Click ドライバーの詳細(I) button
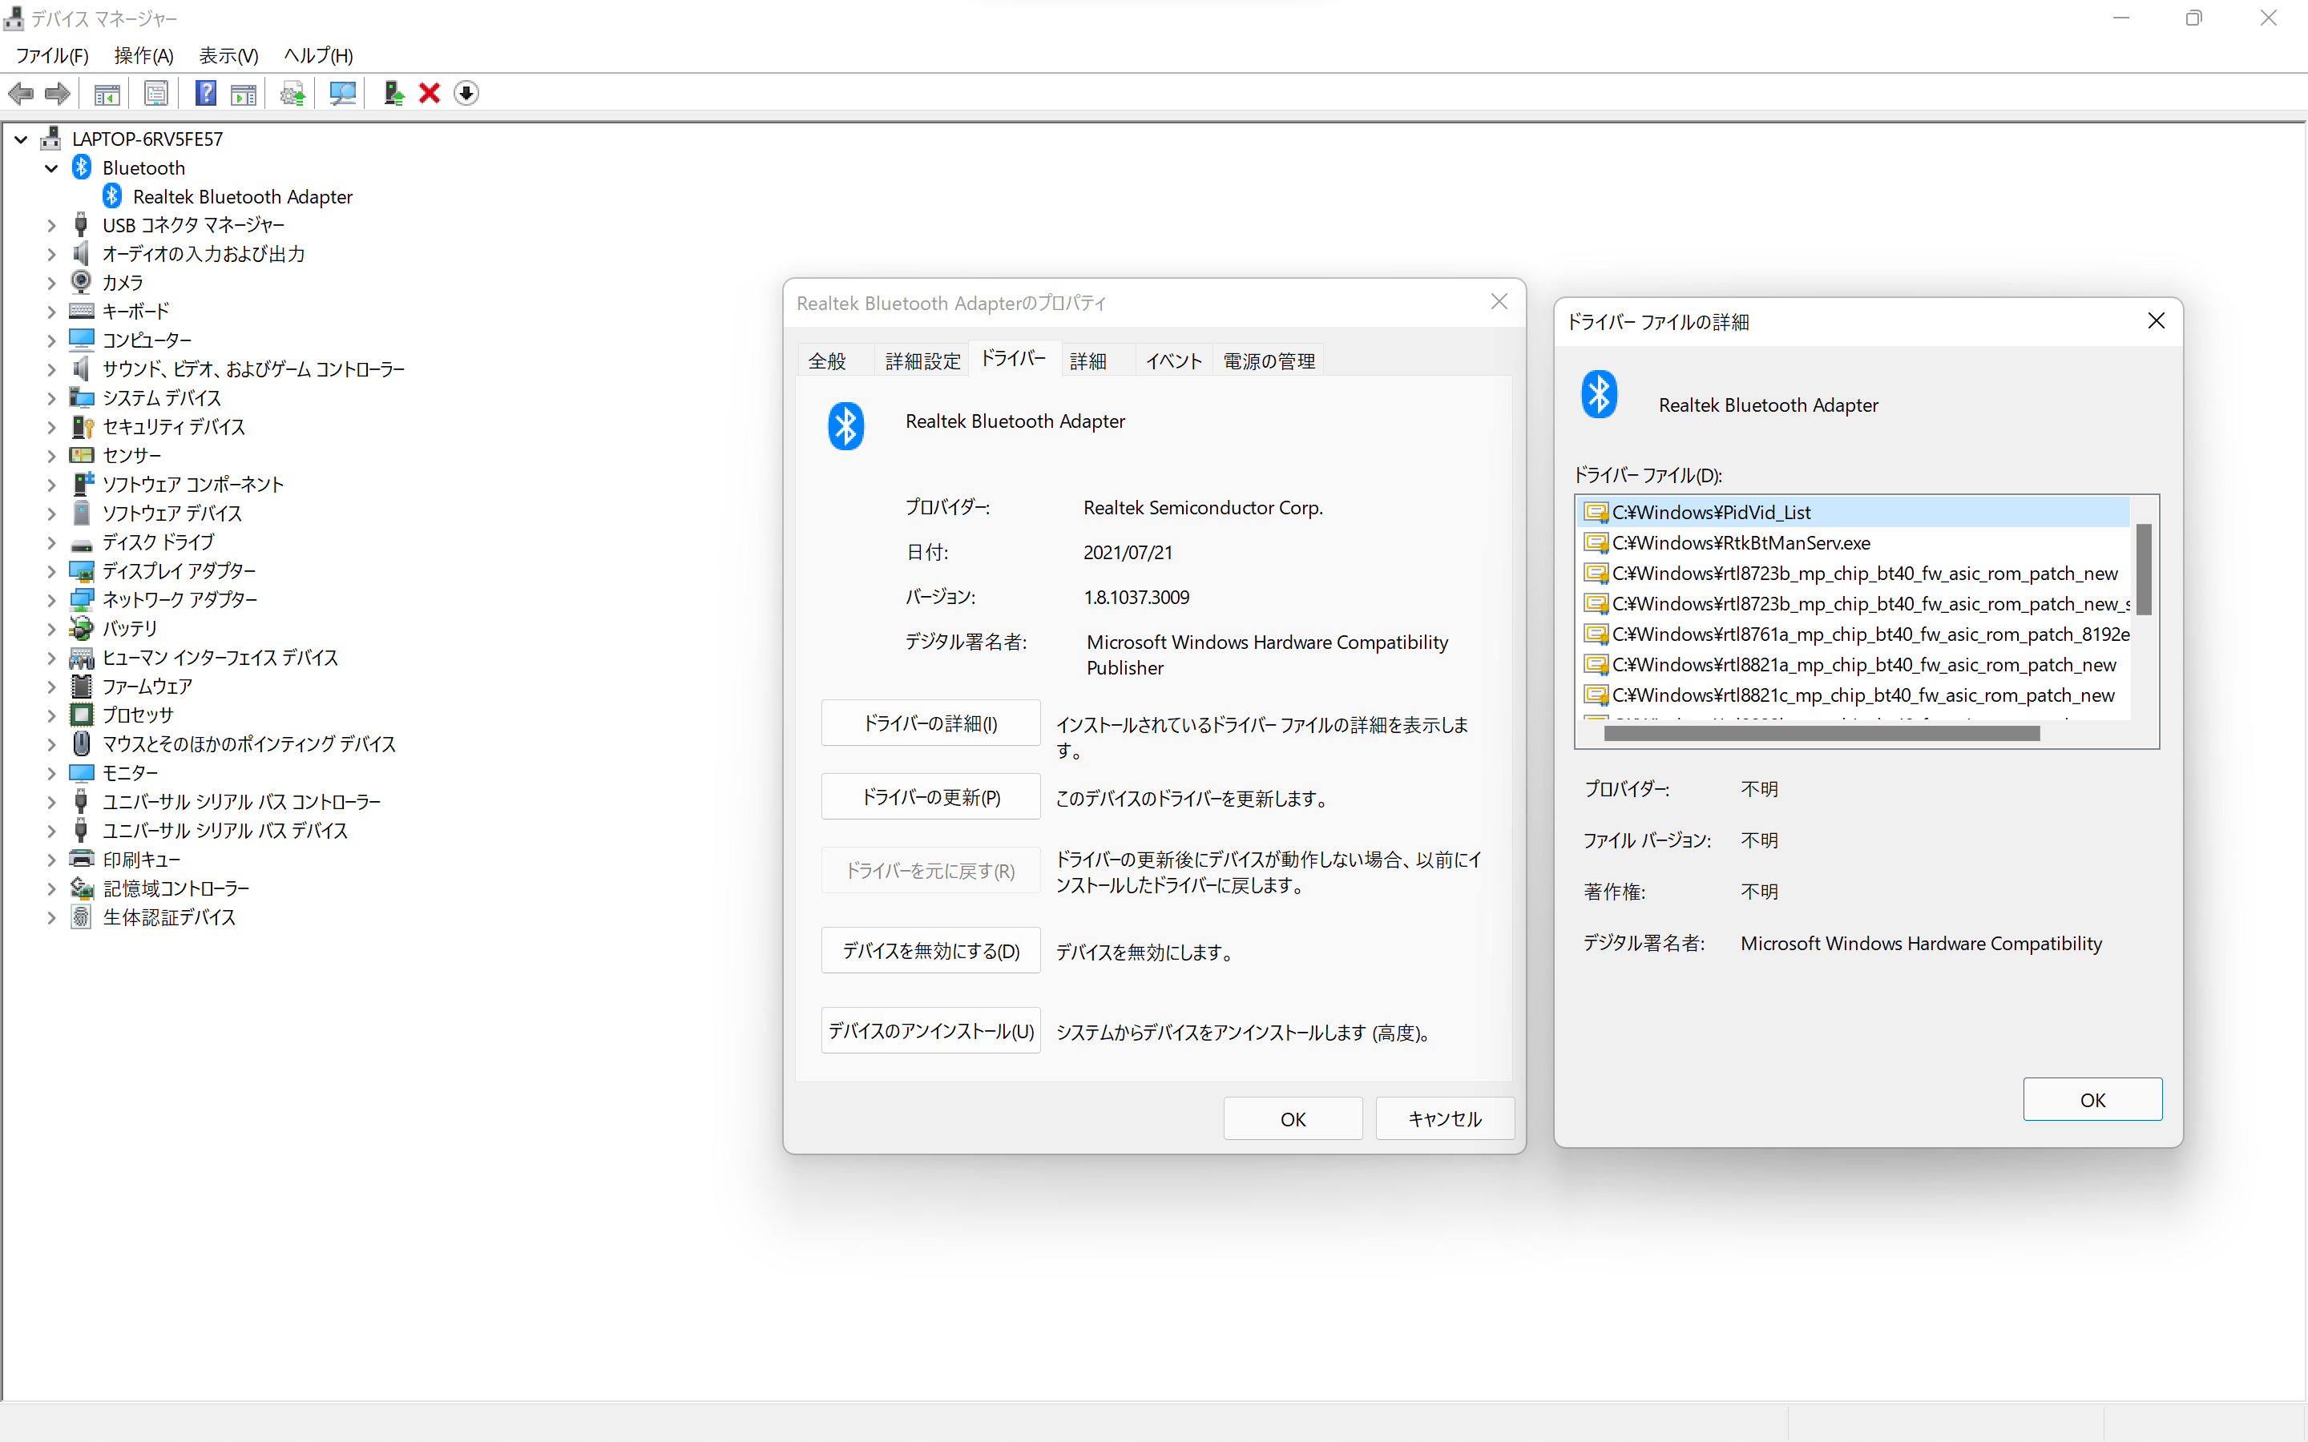2308x1442 pixels. click(930, 723)
